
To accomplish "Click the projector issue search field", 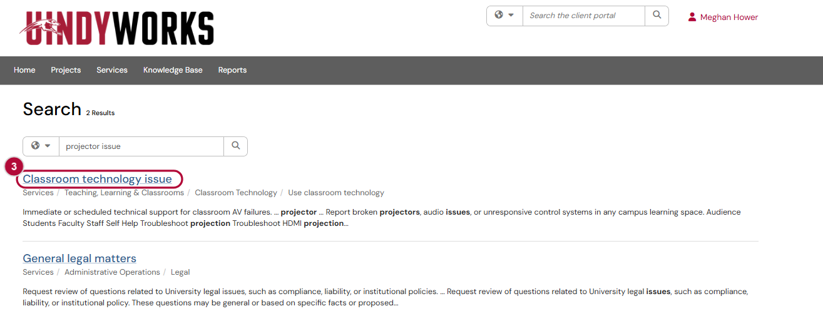I will click(141, 146).
